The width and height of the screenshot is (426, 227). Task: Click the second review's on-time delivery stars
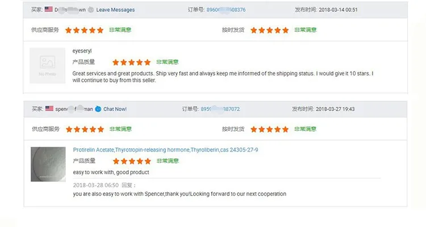[269, 129]
